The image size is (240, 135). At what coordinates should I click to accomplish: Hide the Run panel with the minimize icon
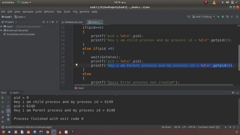tap(237, 93)
